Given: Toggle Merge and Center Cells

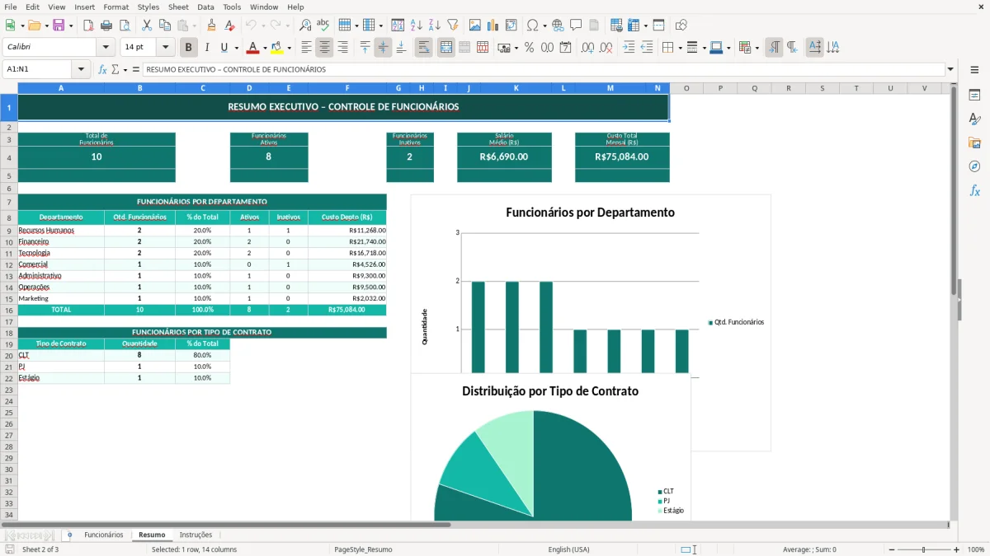Looking at the screenshot, I should [445, 48].
